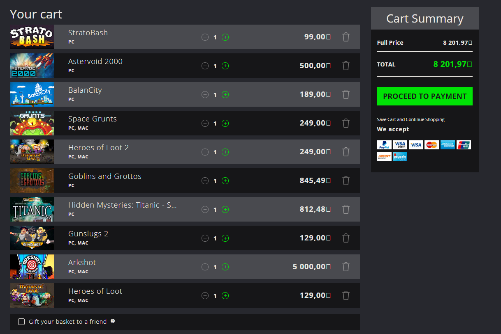Viewport: 501px width, 334px height.
Task: Increase Space Grunts quantity
Action: 225,124
